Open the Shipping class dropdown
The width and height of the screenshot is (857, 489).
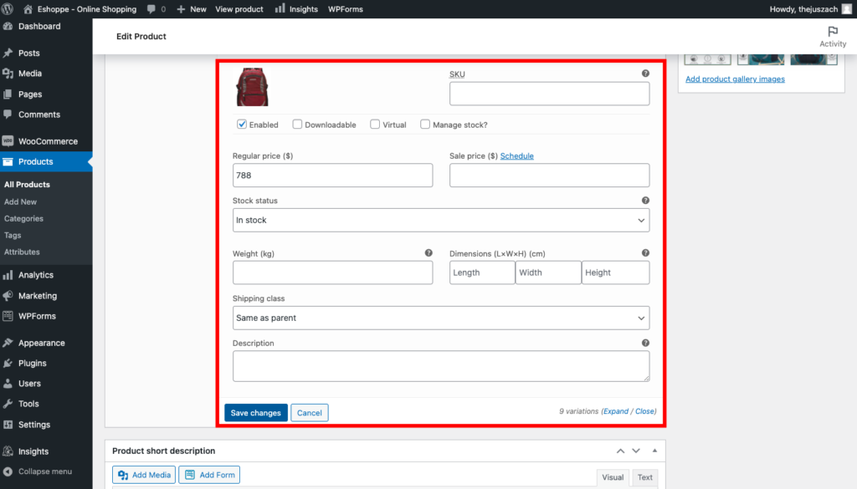pyautogui.click(x=440, y=318)
